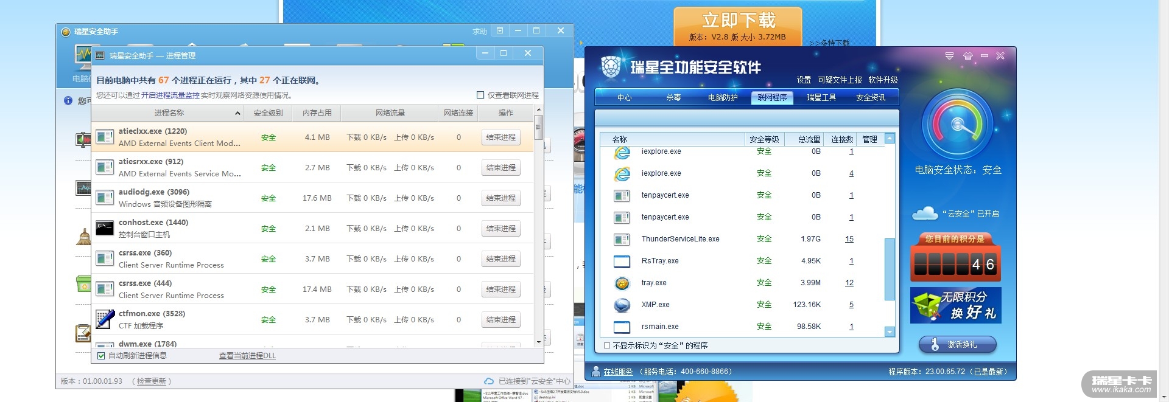Click the first iexplore.exe icon
The image size is (1169, 402).
click(622, 152)
